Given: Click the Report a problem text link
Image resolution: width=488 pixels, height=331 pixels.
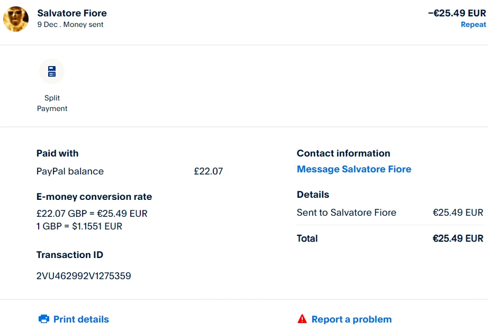Looking at the screenshot, I should [x=351, y=319].
